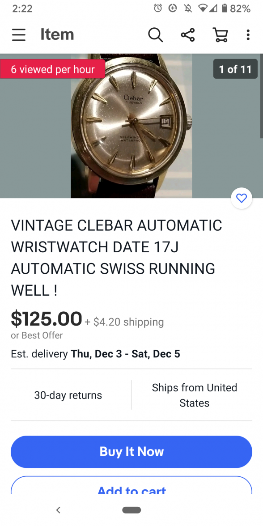Viewport: 263px width, 526px height.
Task: Tap the home gesture pill
Action: coord(131,510)
